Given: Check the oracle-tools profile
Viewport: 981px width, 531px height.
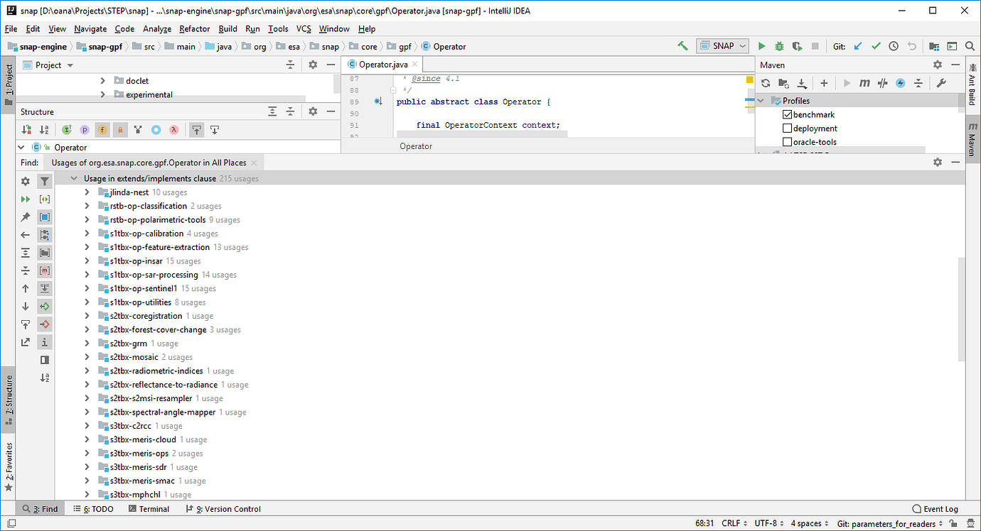Looking at the screenshot, I should pos(788,141).
